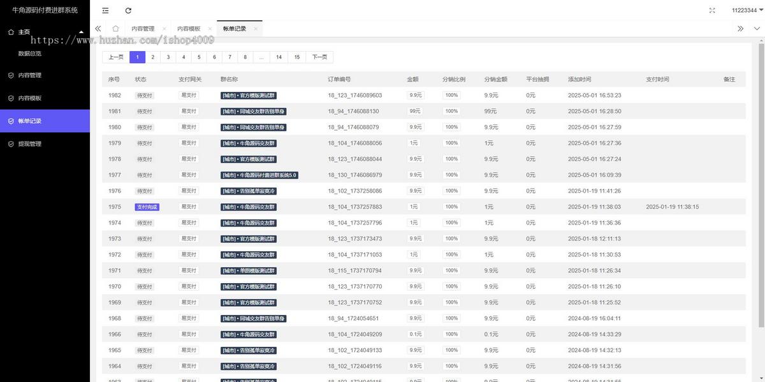Click the 订单编号 column header
Image resolution: width=765 pixels, height=382 pixels.
(339, 80)
